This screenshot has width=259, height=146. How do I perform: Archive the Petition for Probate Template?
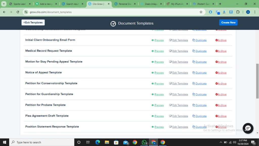pyautogui.click(x=221, y=105)
